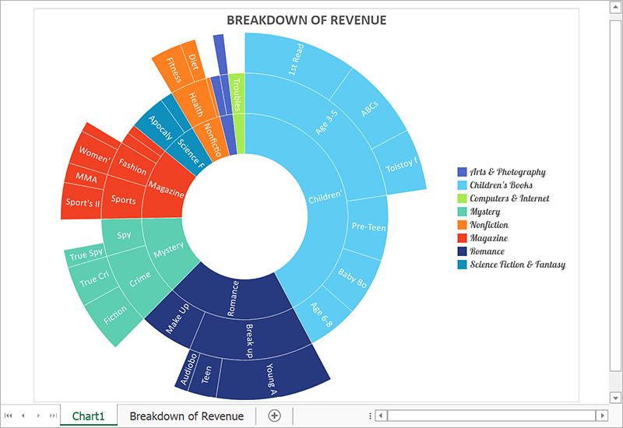Select the Teen outer segment
This screenshot has height=428, width=623.
(206, 374)
